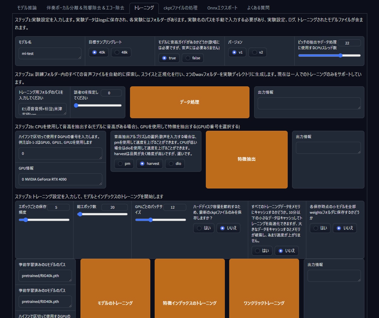The image size is (379, 318).
Task: Click step 2a 出力情報 output box
Action: pos(309,103)
